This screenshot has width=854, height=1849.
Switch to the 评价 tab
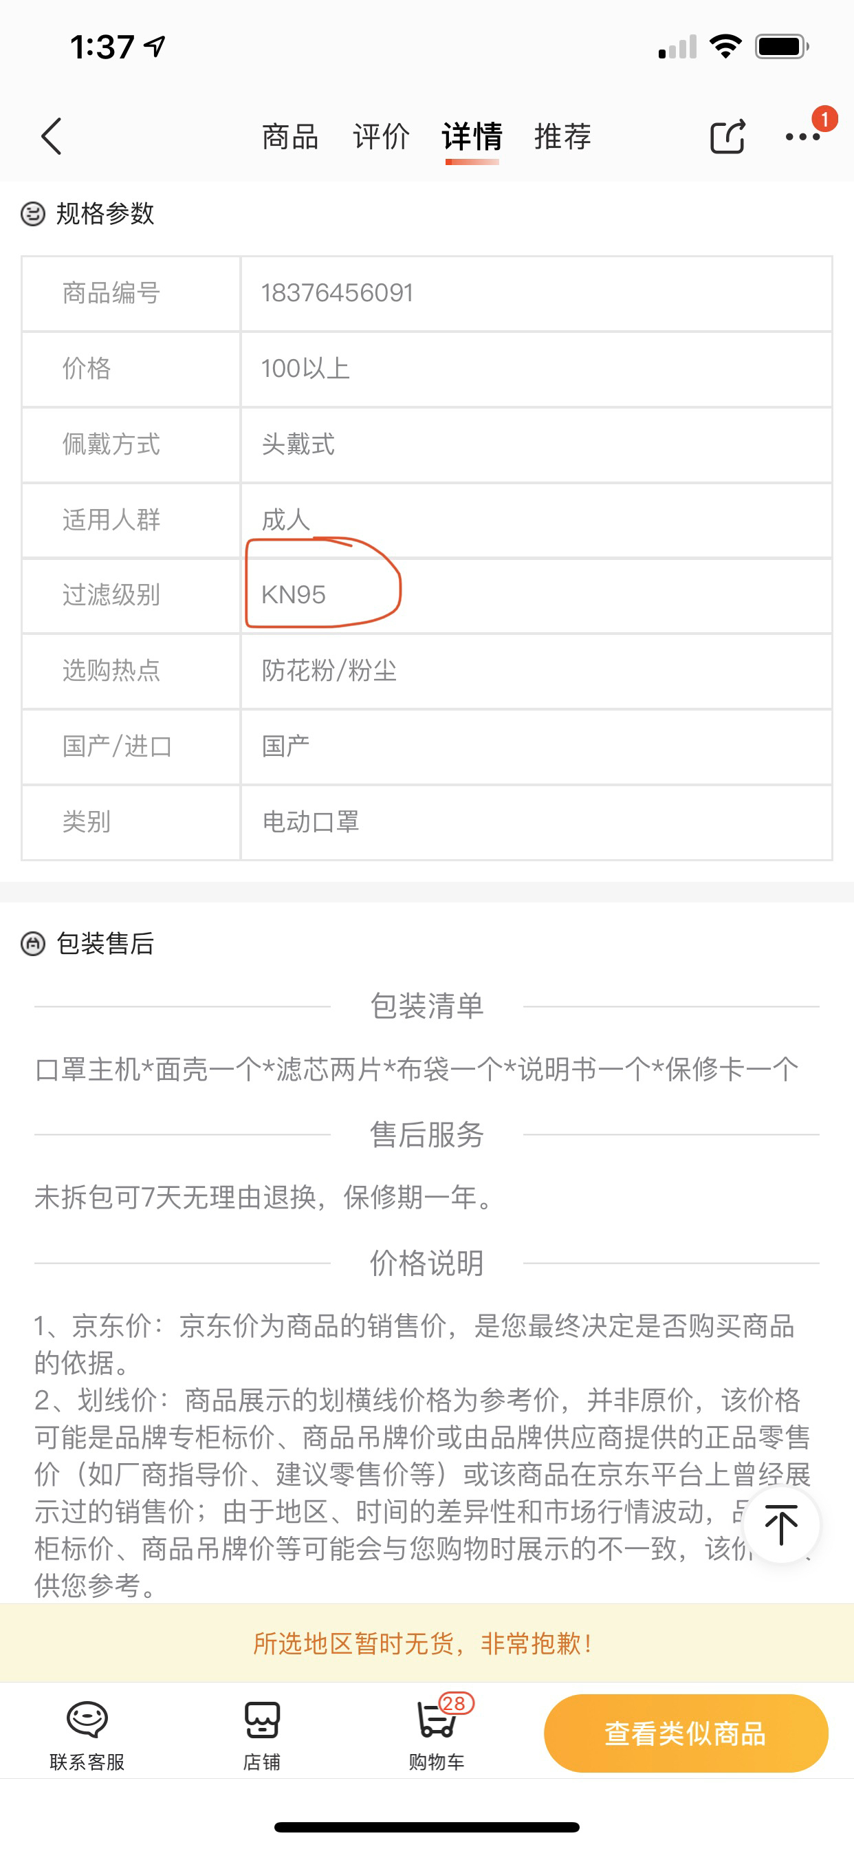coord(381,136)
